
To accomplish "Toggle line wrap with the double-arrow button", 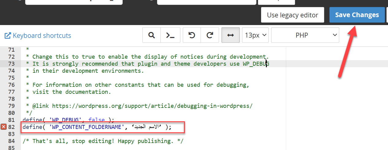I will pyautogui.click(x=230, y=35).
